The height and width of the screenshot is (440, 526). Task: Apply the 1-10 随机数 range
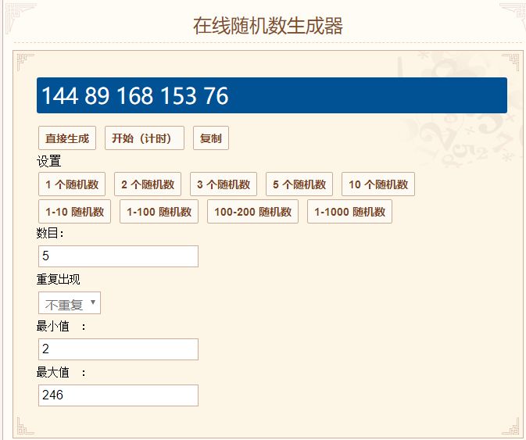[x=74, y=212]
